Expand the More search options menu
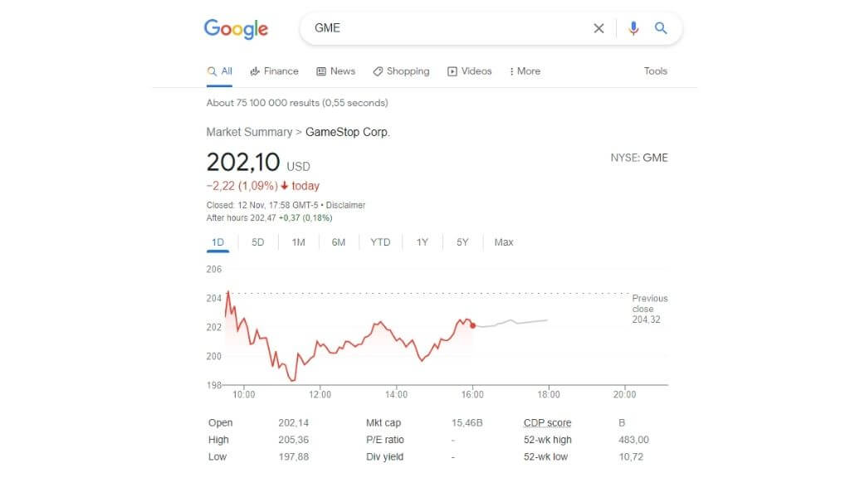Screen dimensions: 850x478 coord(525,71)
